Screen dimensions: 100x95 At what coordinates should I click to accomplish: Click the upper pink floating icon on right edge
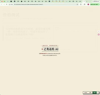(x=99, y=31)
